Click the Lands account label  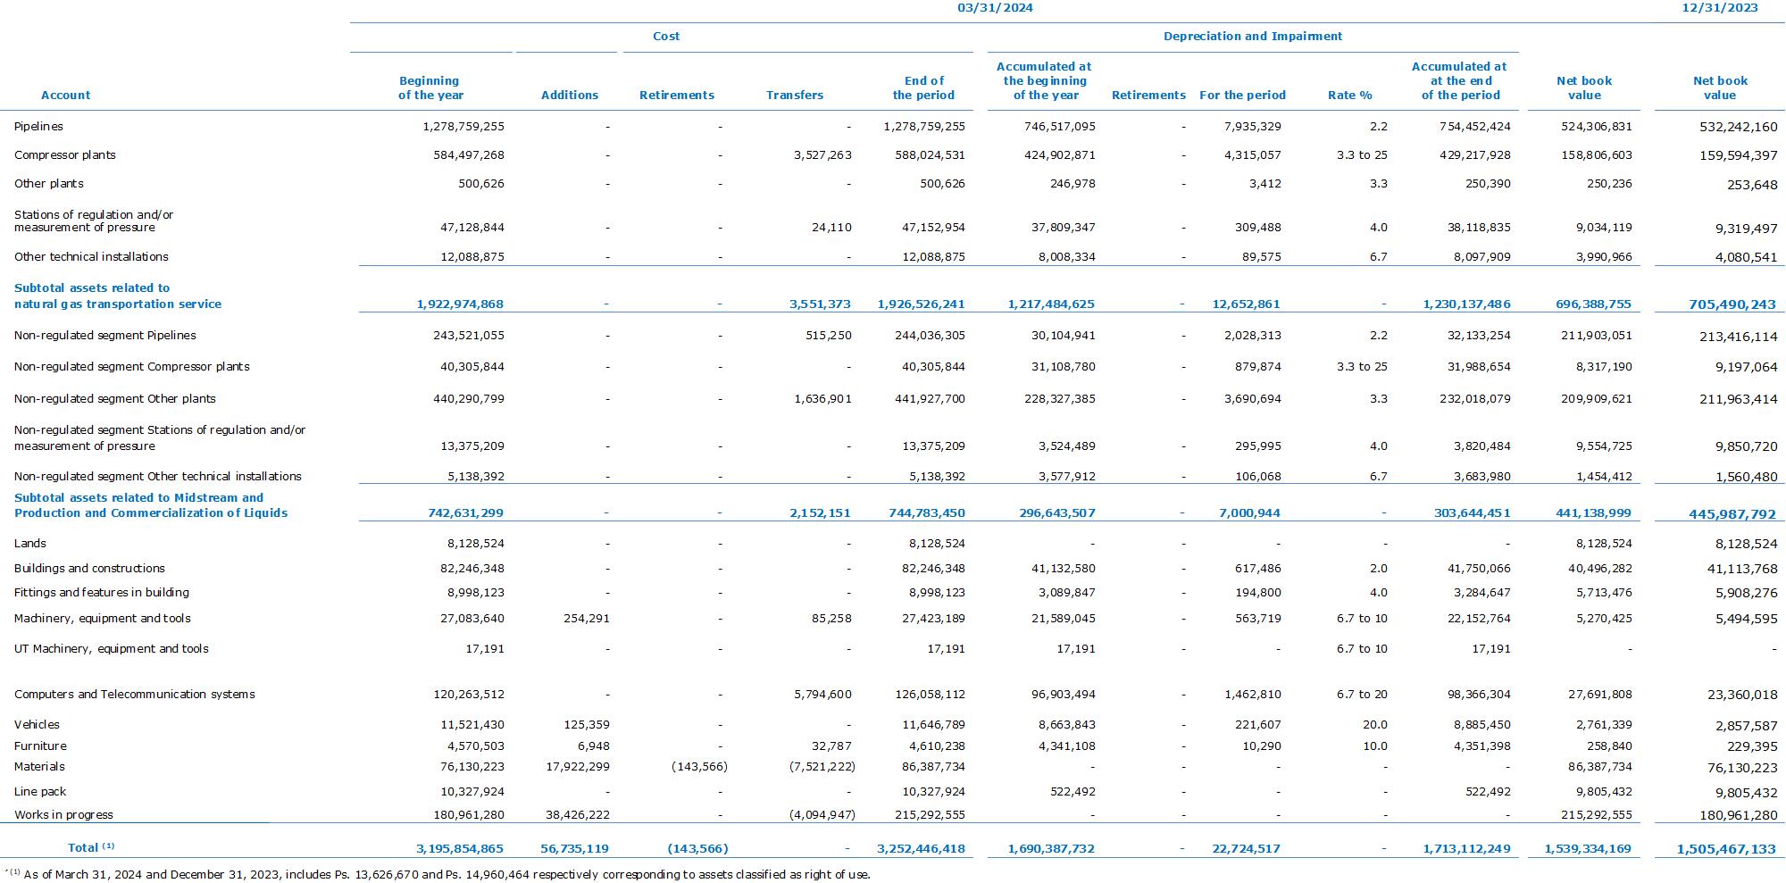tap(30, 544)
